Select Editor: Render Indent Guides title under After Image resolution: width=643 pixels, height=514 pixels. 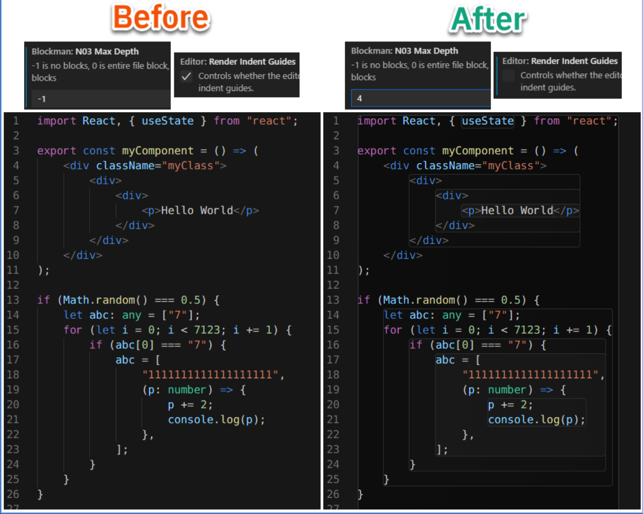click(x=560, y=61)
